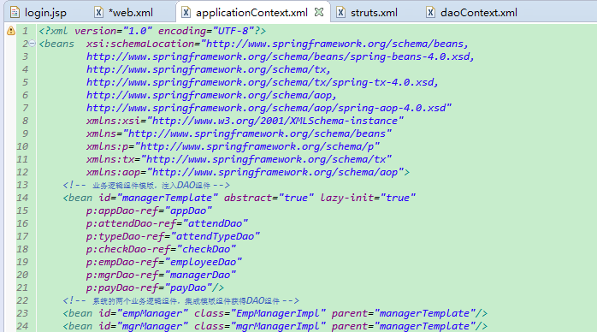Click the comment on line 22
Viewport: 597px width, 332px height.
[180, 301]
